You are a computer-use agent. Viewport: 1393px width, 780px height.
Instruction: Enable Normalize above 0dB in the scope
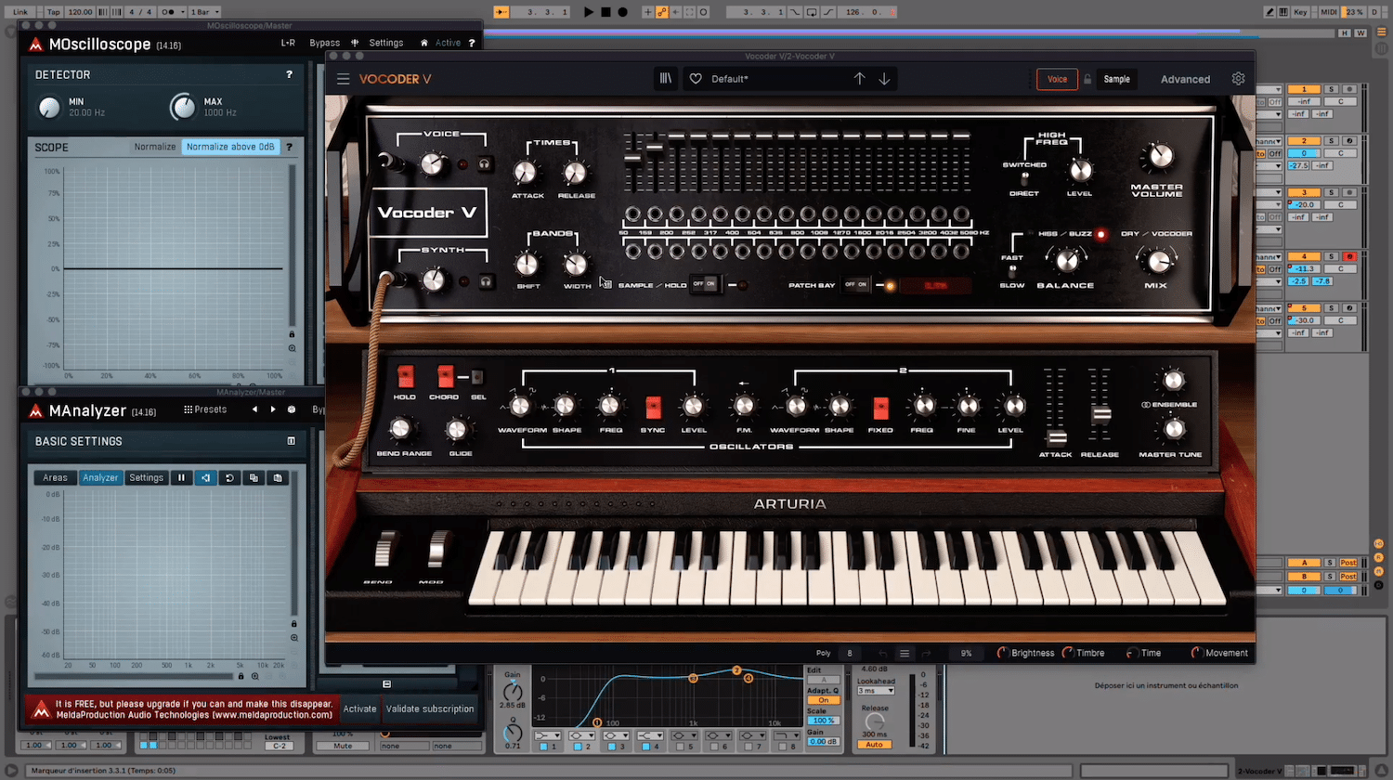tap(230, 147)
